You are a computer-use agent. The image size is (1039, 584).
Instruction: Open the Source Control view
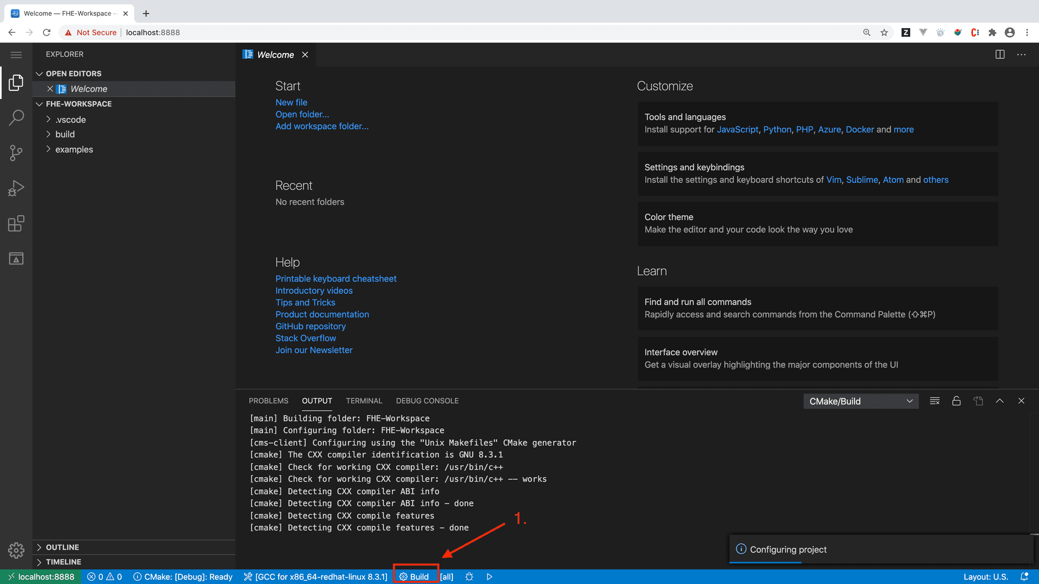[16, 153]
